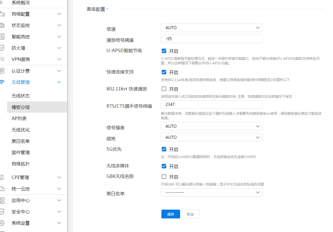Click the 取消 cancel button
This screenshot has height=232, width=333.
click(x=190, y=214)
